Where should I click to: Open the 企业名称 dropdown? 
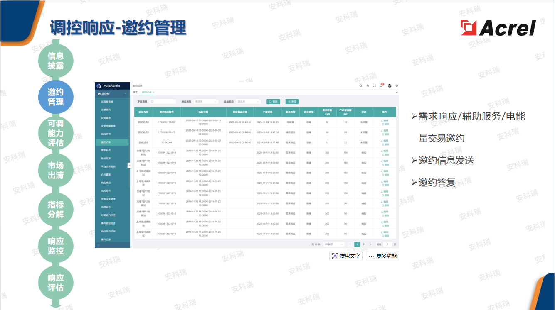pos(248,101)
